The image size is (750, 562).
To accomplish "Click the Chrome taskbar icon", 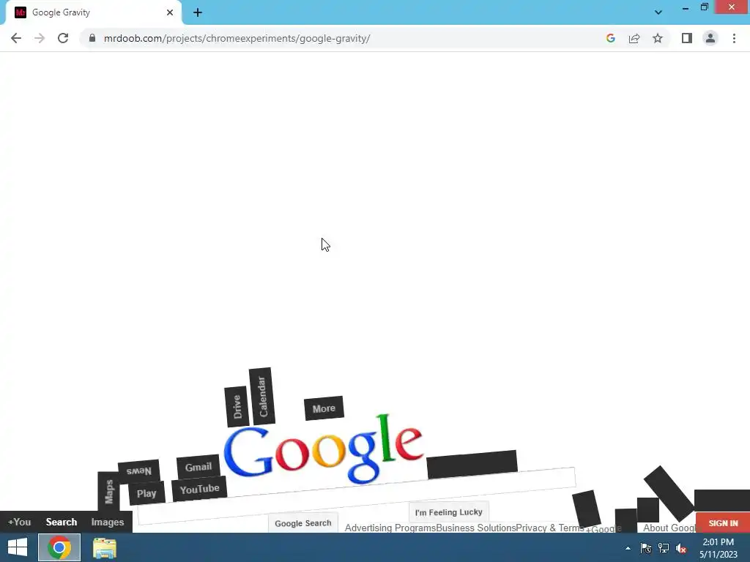I will point(59,547).
